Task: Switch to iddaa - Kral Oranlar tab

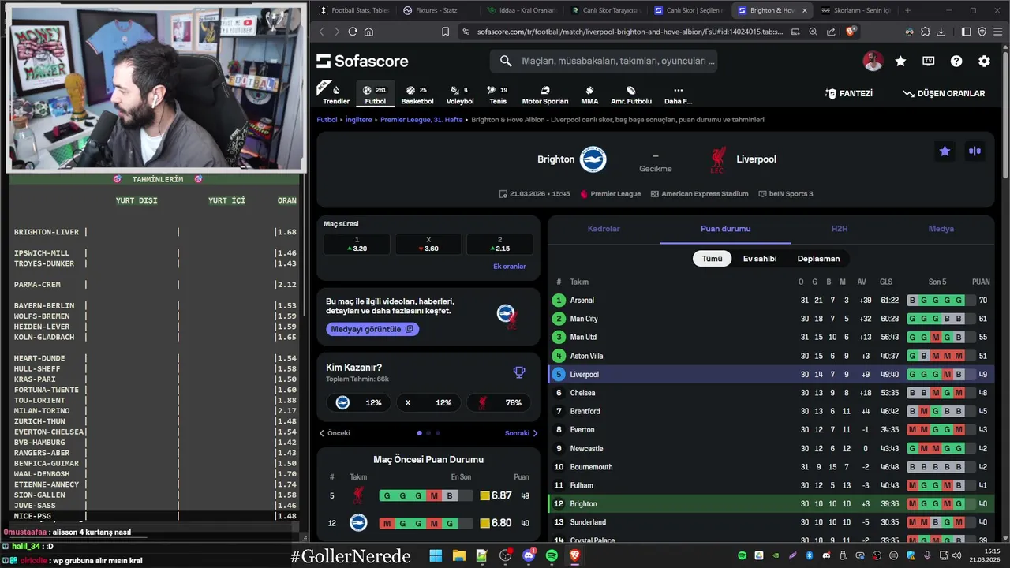Action: [521, 10]
